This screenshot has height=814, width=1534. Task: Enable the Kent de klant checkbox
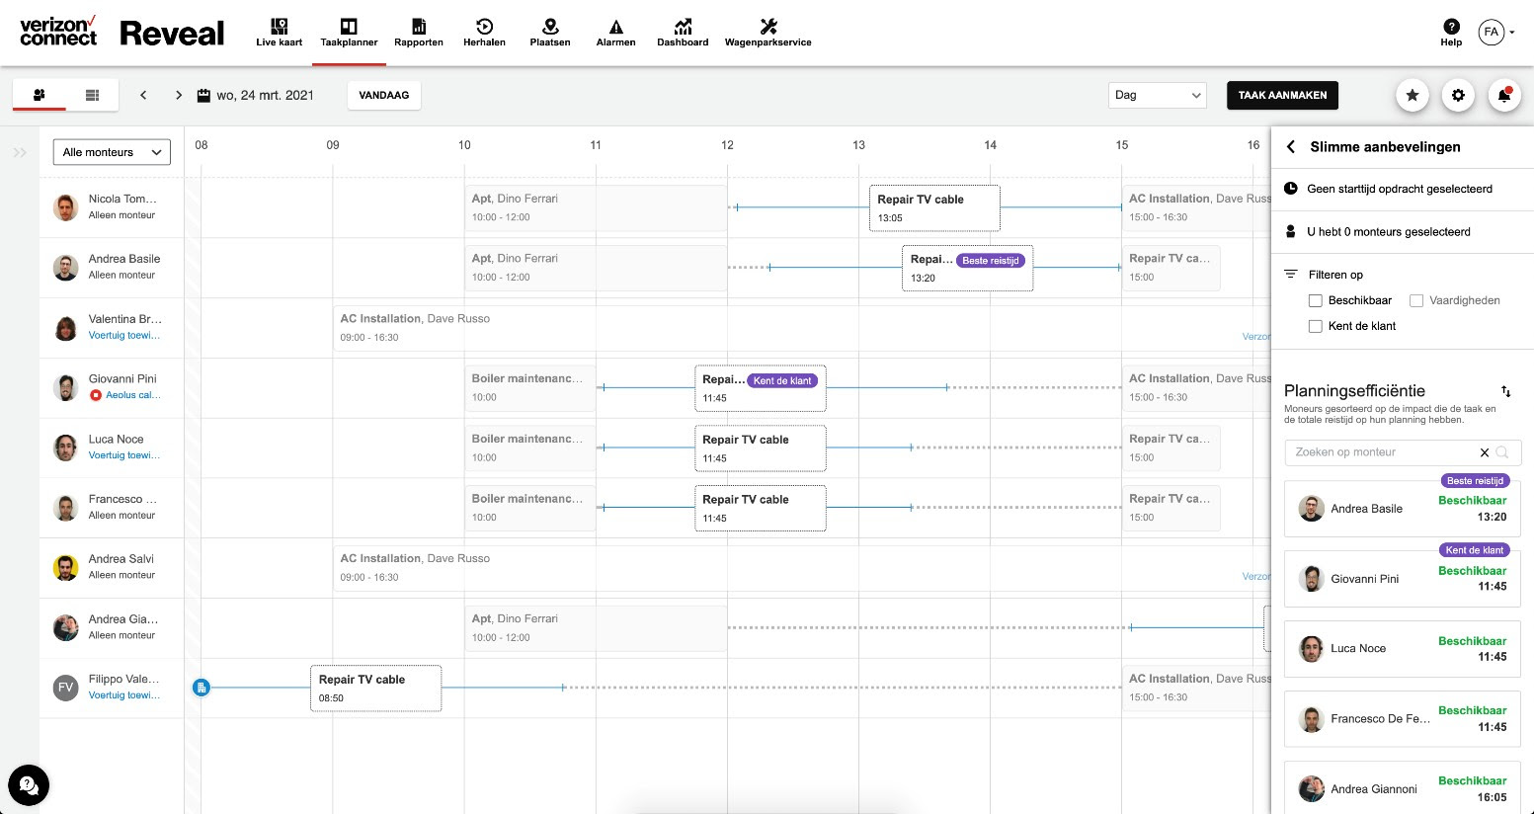coord(1315,326)
